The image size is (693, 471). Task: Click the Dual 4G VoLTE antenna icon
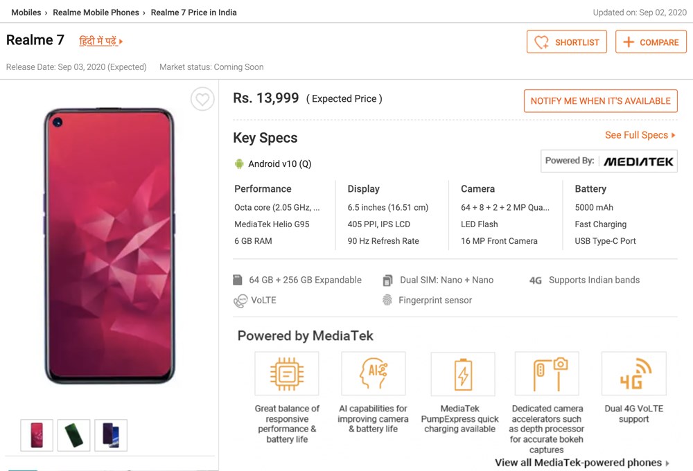pos(633,373)
